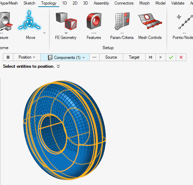Open the Points/Nodes tool
The width and height of the screenshot is (193, 185).
[x=184, y=22]
